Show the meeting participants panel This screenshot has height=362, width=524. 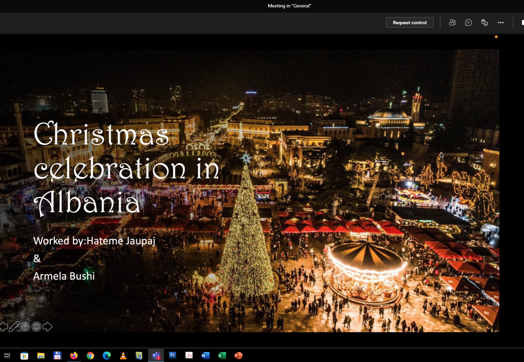452,23
